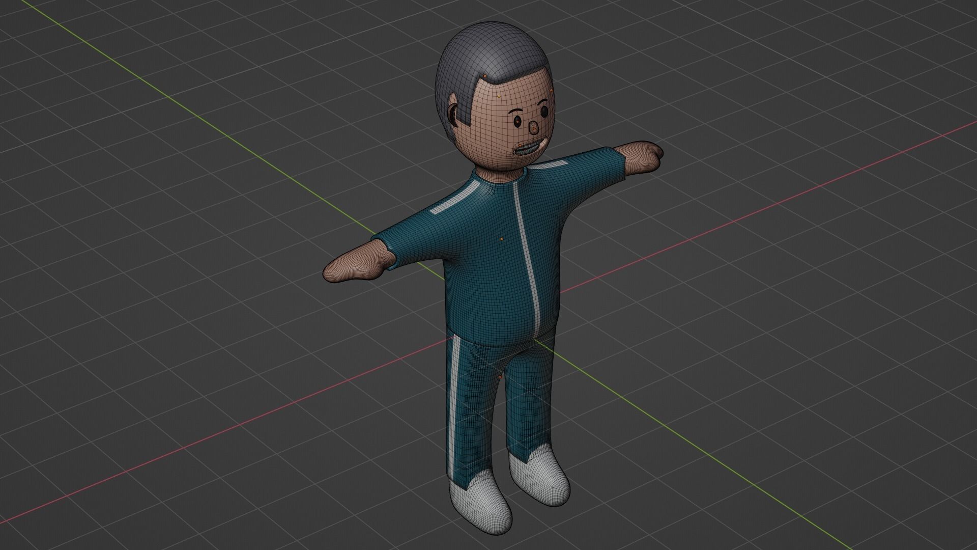Click the yellow origin dot on forehead
The width and height of the screenshot is (977, 550).
[499, 96]
